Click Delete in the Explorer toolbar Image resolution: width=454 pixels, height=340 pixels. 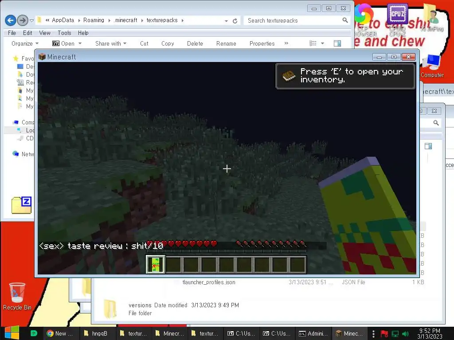pos(195,44)
